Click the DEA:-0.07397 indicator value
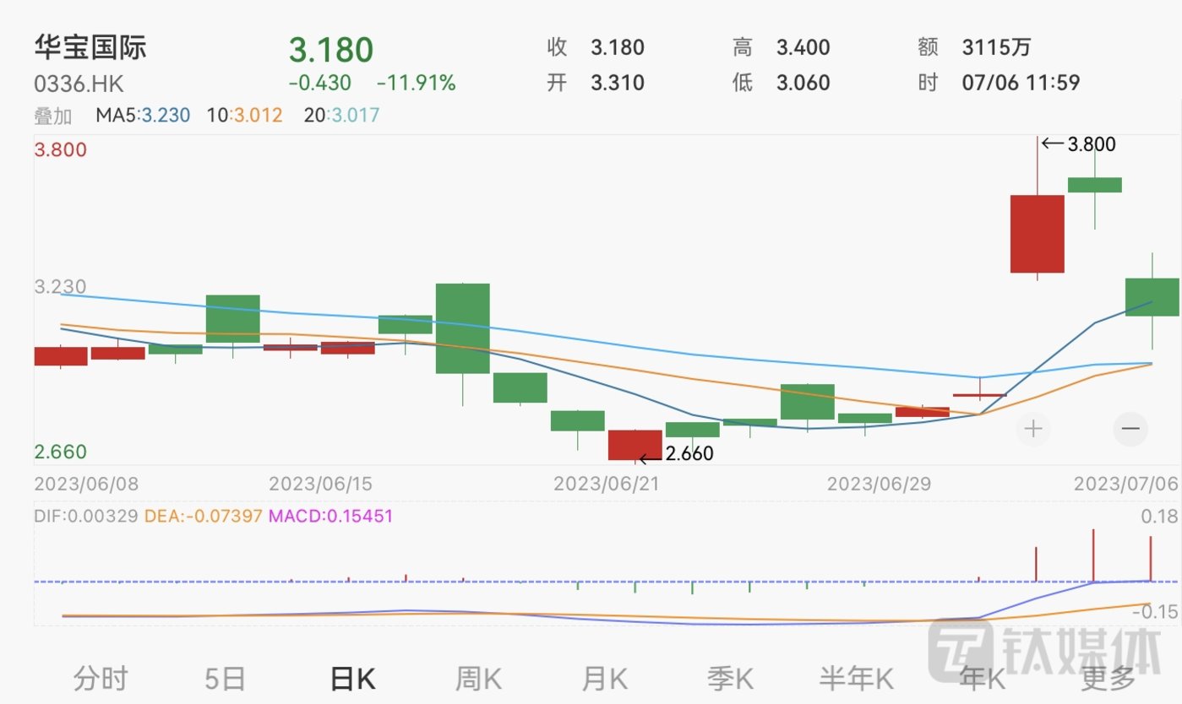 [x=204, y=515]
